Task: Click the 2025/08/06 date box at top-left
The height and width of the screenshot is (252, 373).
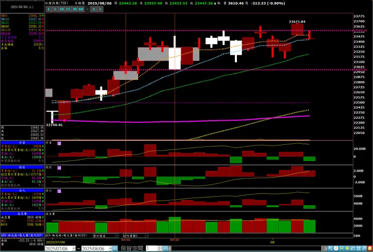Action: pos(22,7)
